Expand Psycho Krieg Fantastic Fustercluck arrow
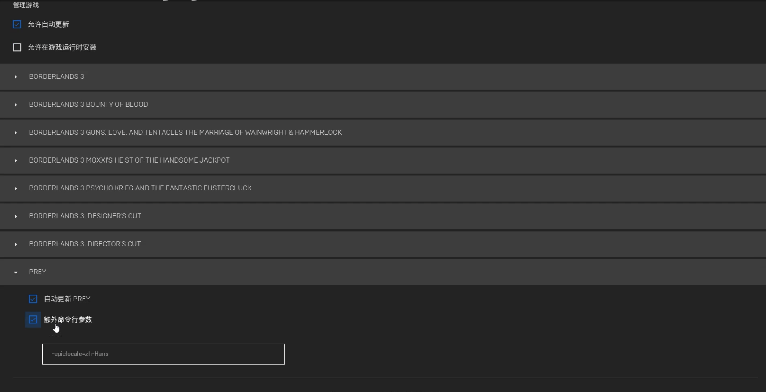 click(x=16, y=188)
